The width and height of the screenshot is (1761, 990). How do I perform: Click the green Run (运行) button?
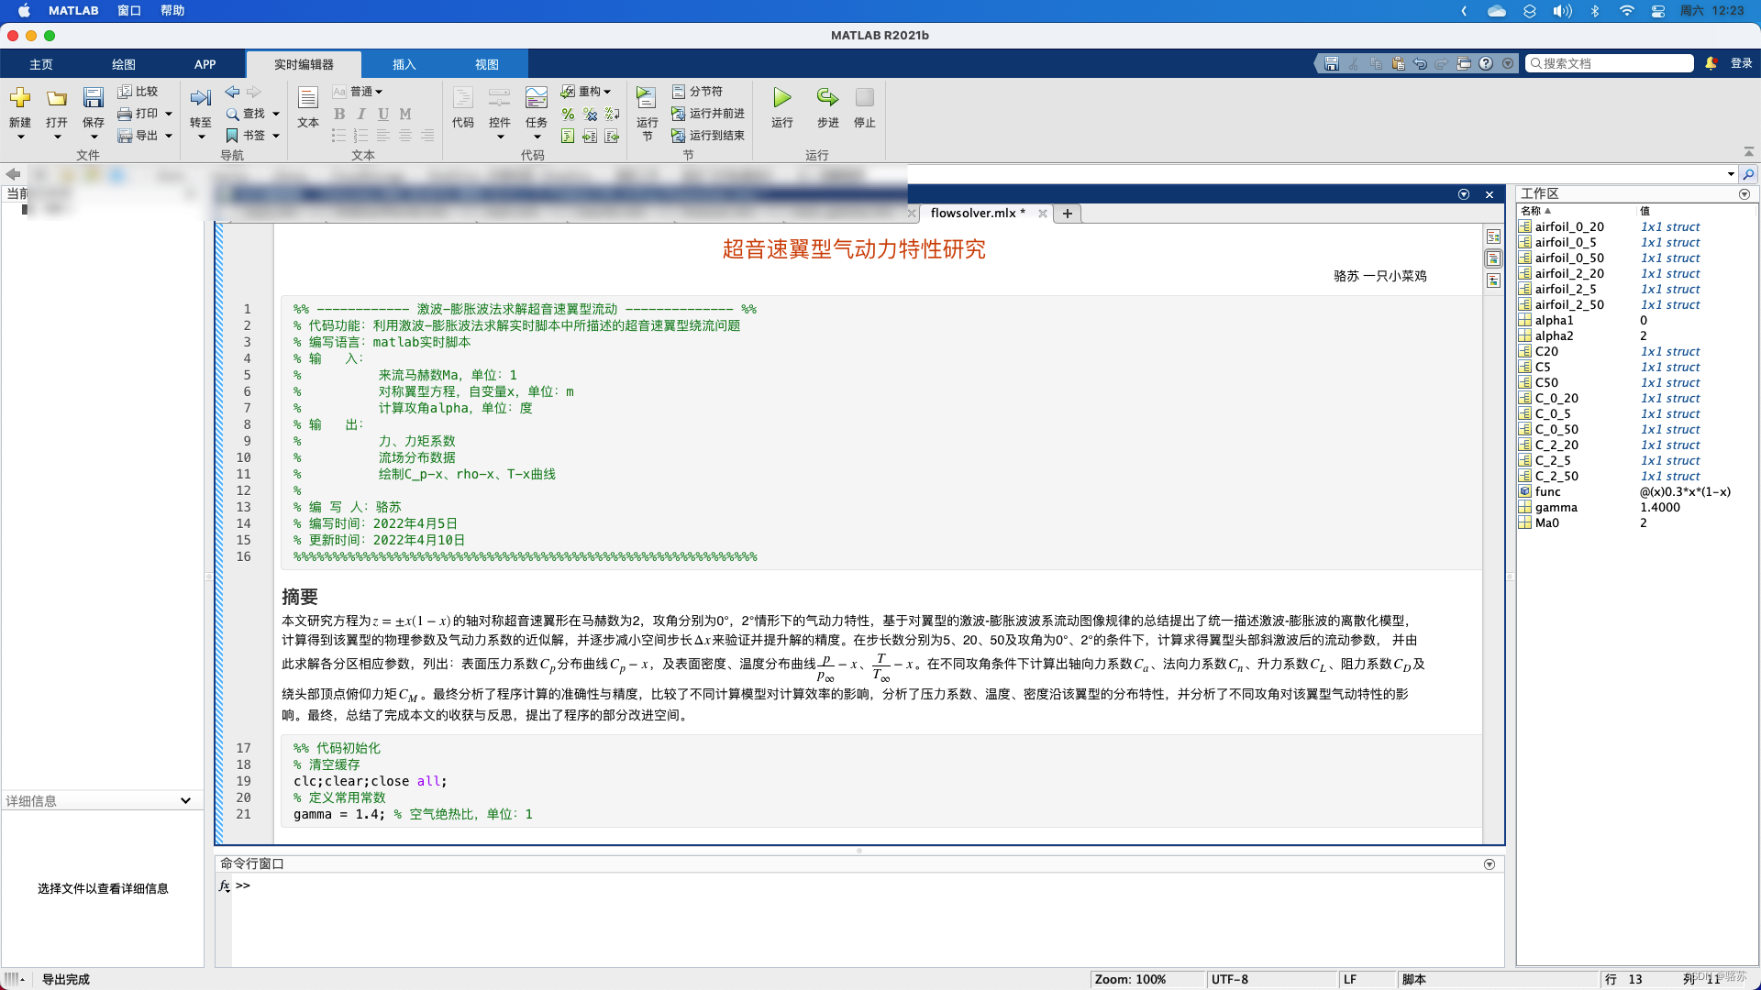click(x=781, y=98)
